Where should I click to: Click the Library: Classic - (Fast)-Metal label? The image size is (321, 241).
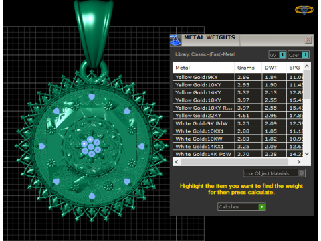[x=205, y=54]
